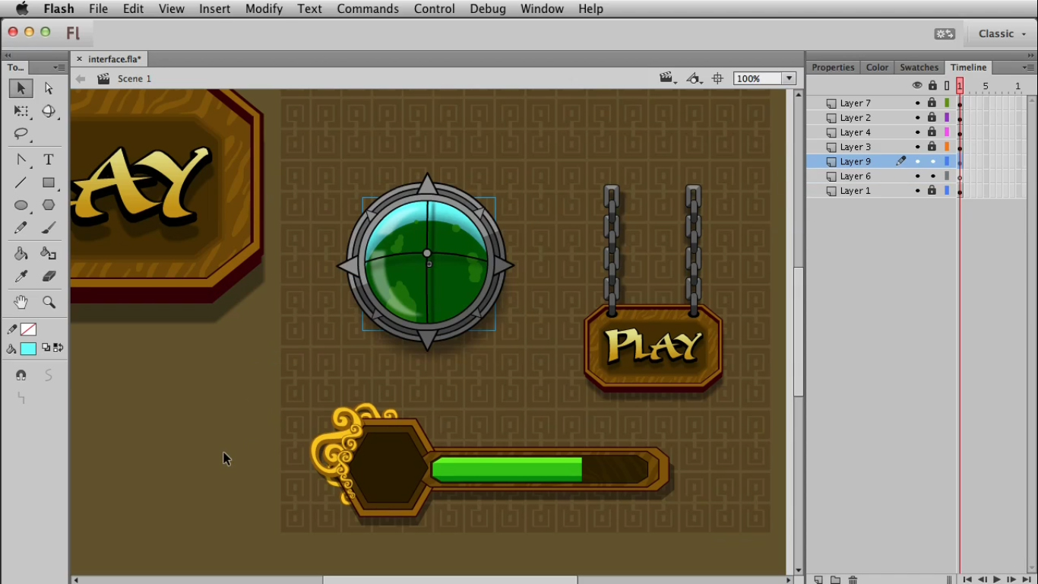Select the Paint Bucket tool

pos(21,252)
